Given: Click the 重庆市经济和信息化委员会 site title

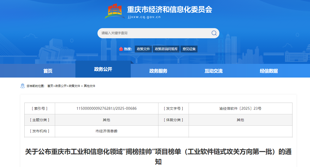Looking at the screenshot, I should (x=169, y=10).
